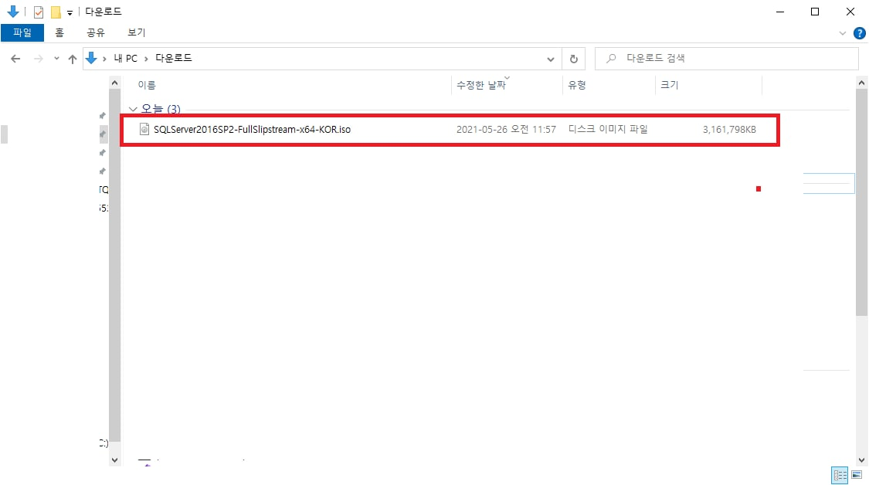Click the 다운로드 검색 search box
Screen dimensions: 869x485
tap(726, 58)
